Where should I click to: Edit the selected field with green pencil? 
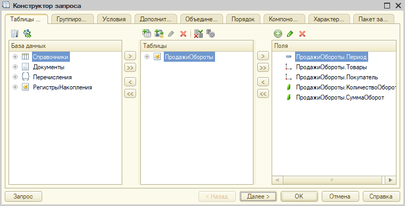click(x=290, y=34)
